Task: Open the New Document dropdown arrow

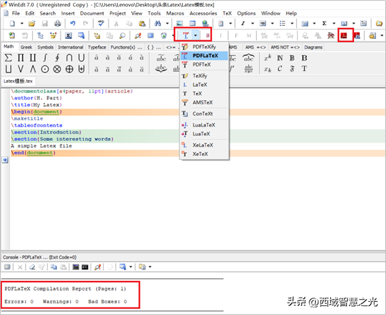Action: pyautogui.click(x=22, y=24)
